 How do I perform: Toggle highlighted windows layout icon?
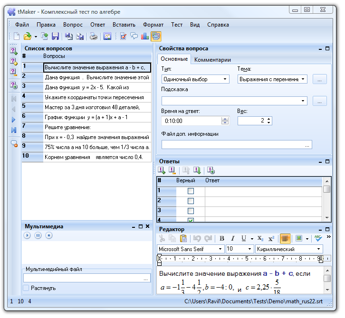(156, 36)
